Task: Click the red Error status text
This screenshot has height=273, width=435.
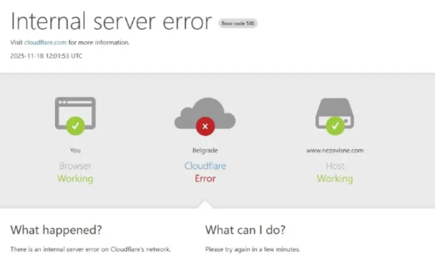Action: click(x=205, y=179)
